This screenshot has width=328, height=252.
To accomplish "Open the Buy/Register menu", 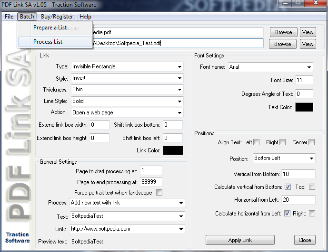I will pos(57,17).
